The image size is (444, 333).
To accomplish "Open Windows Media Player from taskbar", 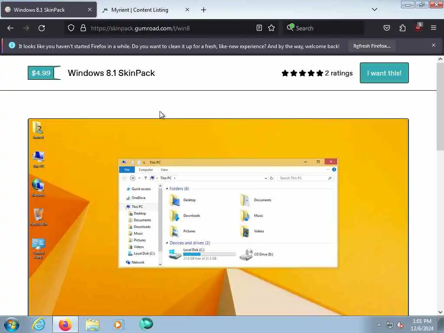I will [x=119, y=324].
